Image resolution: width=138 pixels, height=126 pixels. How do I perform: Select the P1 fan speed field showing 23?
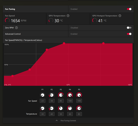pos(42,101)
